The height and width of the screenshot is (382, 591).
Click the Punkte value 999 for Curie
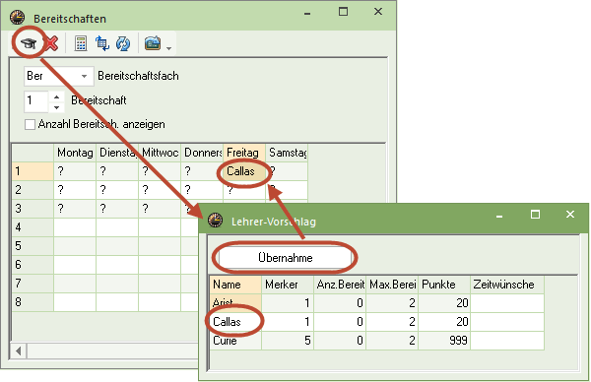pos(444,341)
